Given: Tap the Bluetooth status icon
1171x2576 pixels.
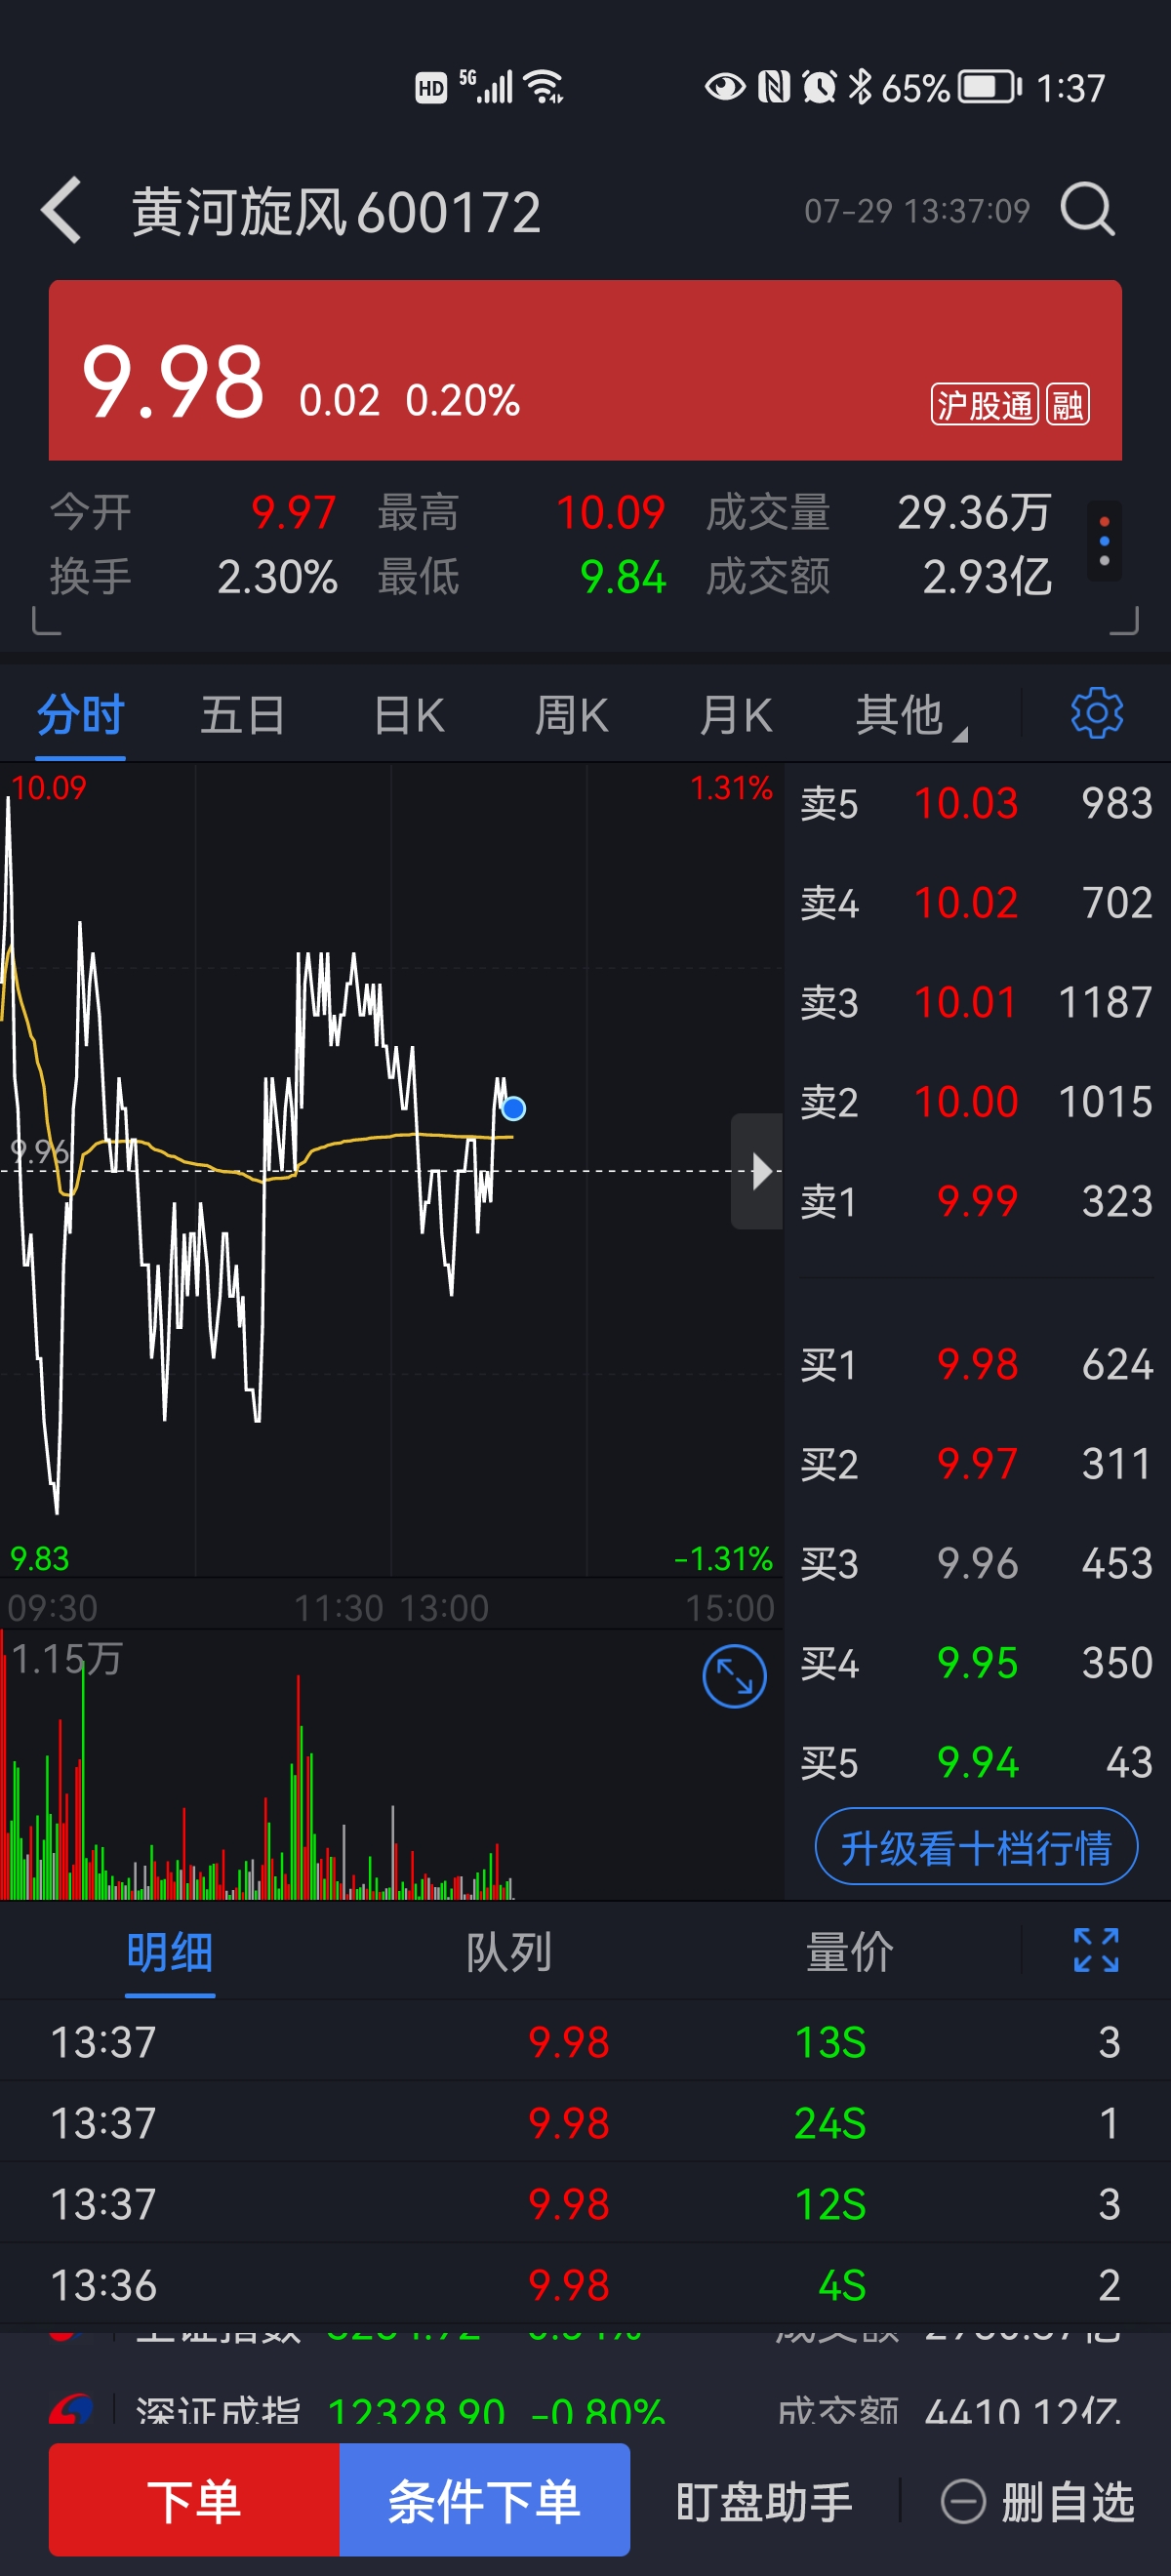Looking at the screenshot, I should pos(859,87).
